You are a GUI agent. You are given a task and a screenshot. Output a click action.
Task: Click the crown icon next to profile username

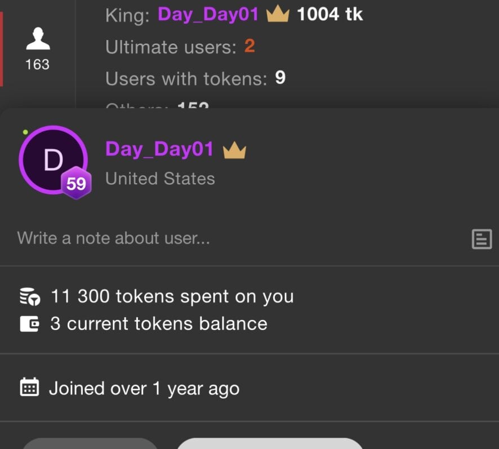pyautogui.click(x=234, y=150)
